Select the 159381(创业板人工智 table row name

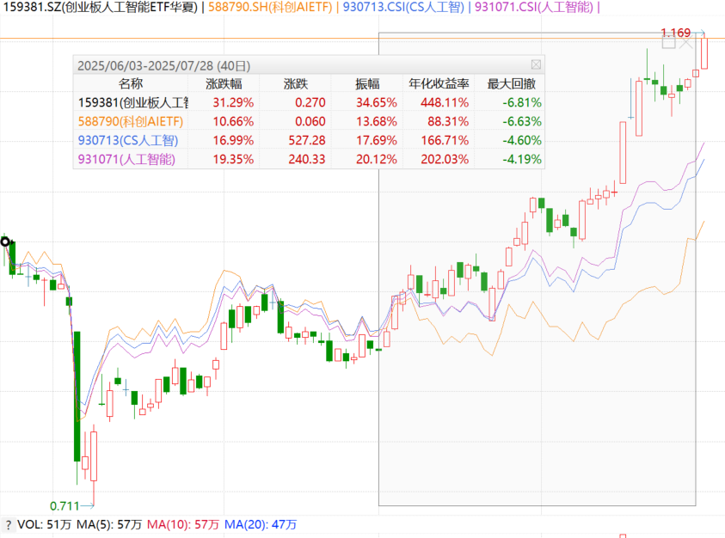pos(133,102)
